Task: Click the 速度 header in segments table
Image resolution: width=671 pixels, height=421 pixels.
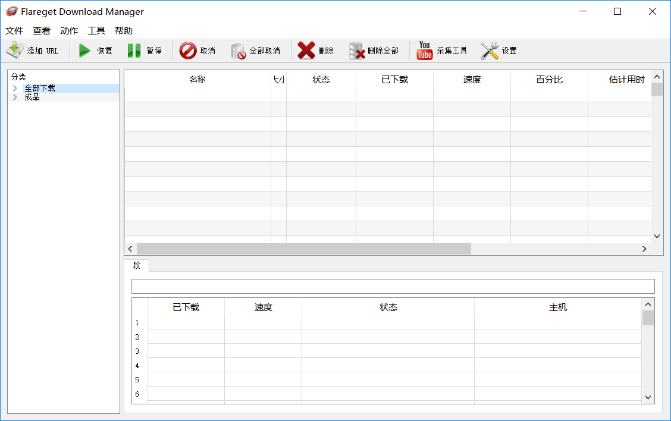Action: point(263,307)
